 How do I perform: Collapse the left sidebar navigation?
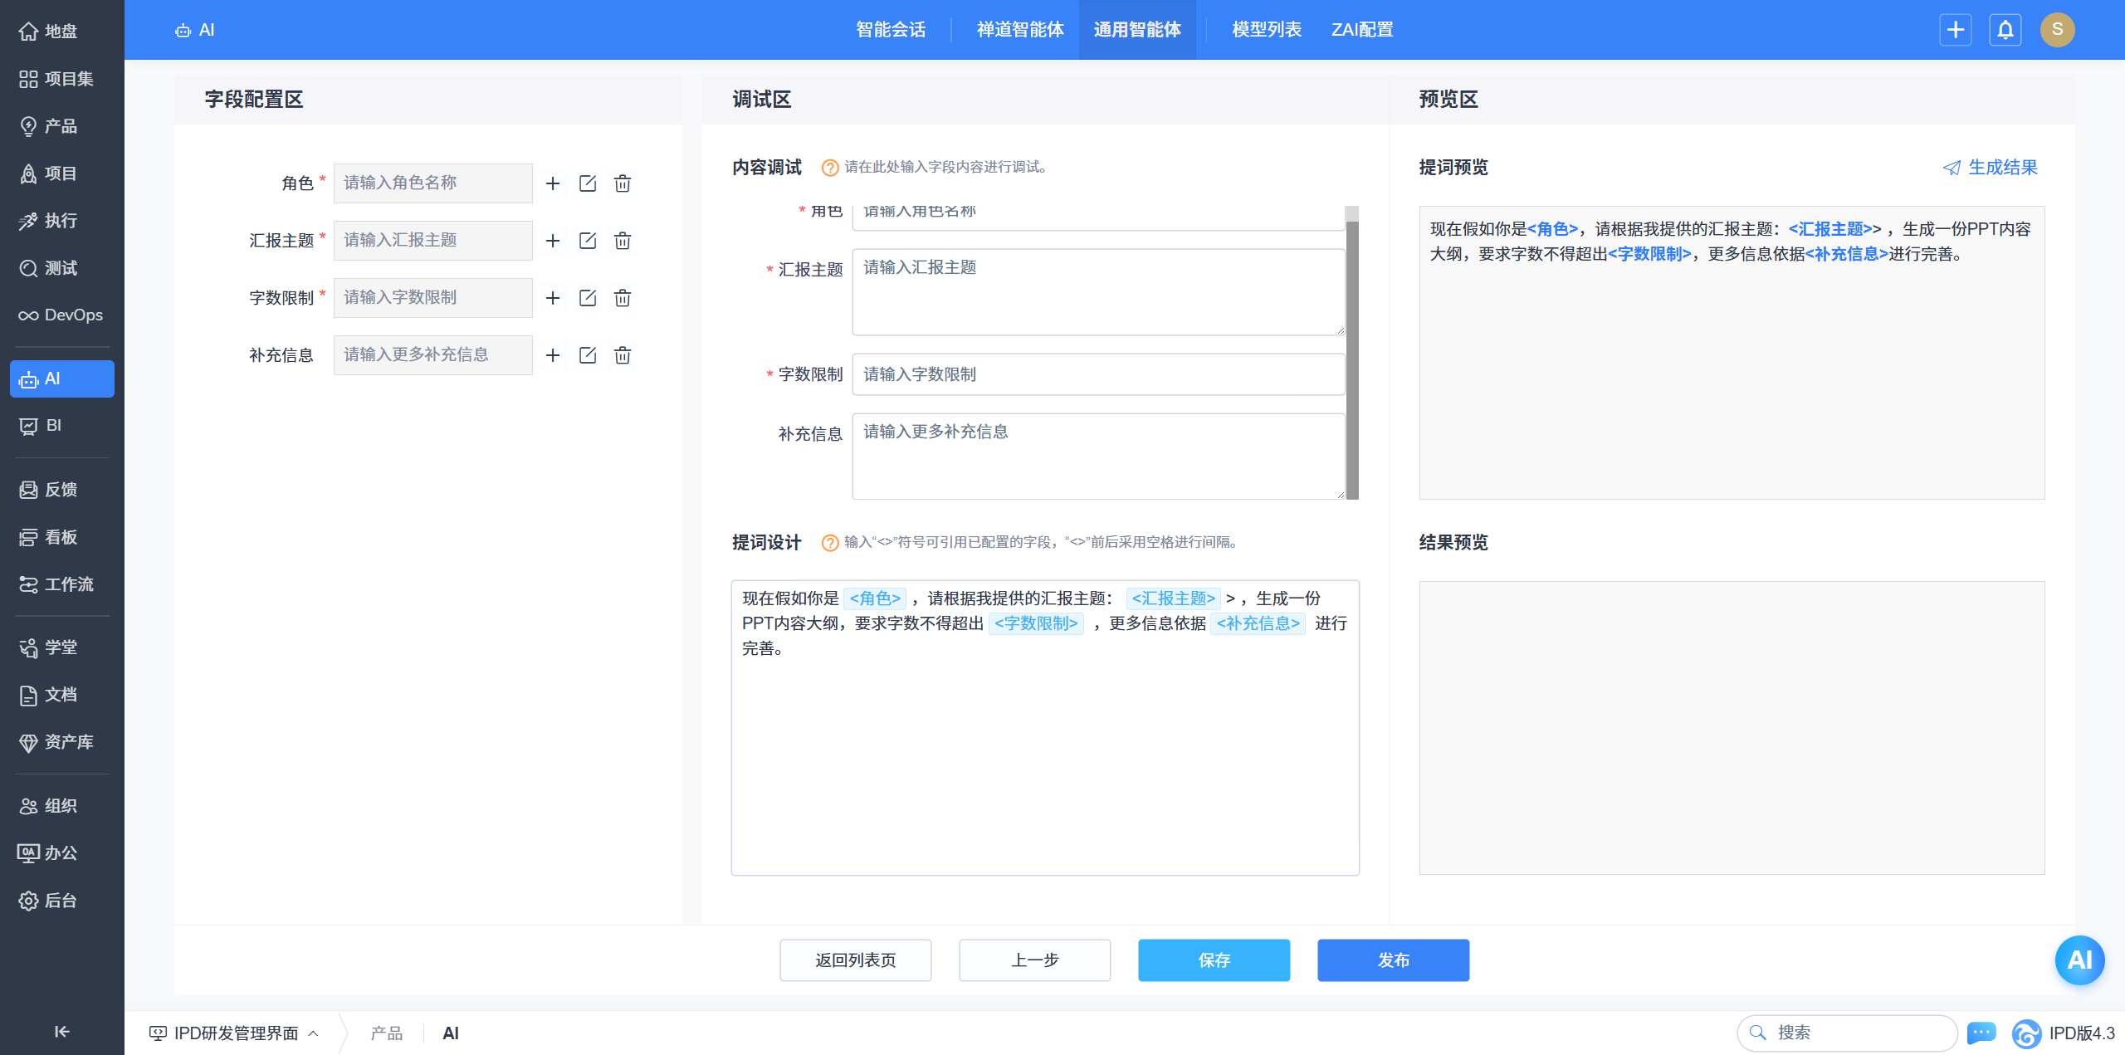point(61,1032)
